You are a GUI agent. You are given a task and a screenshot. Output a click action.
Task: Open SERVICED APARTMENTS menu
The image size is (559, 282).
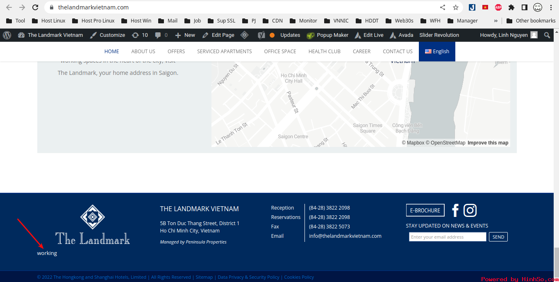coord(225,52)
